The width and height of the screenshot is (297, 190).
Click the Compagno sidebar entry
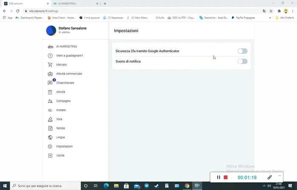(x=63, y=101)
